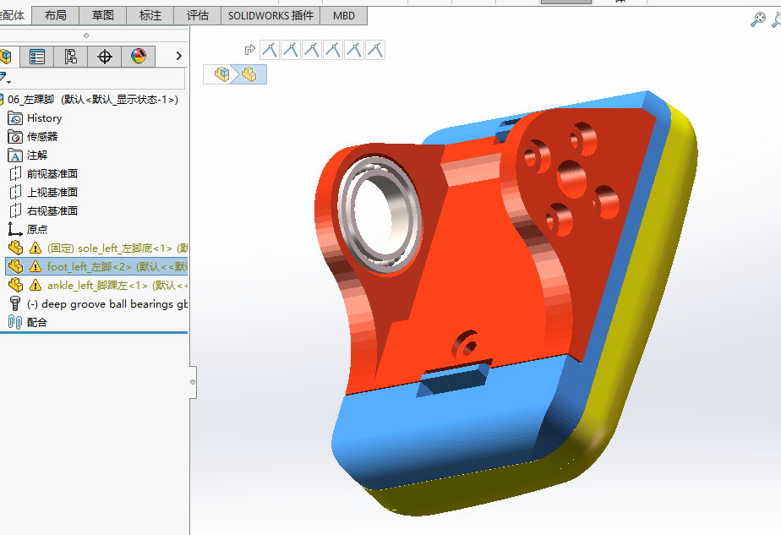The image size is (781, 535).
Task: Switch to the 草图 tab
Action: pos(102,15)
